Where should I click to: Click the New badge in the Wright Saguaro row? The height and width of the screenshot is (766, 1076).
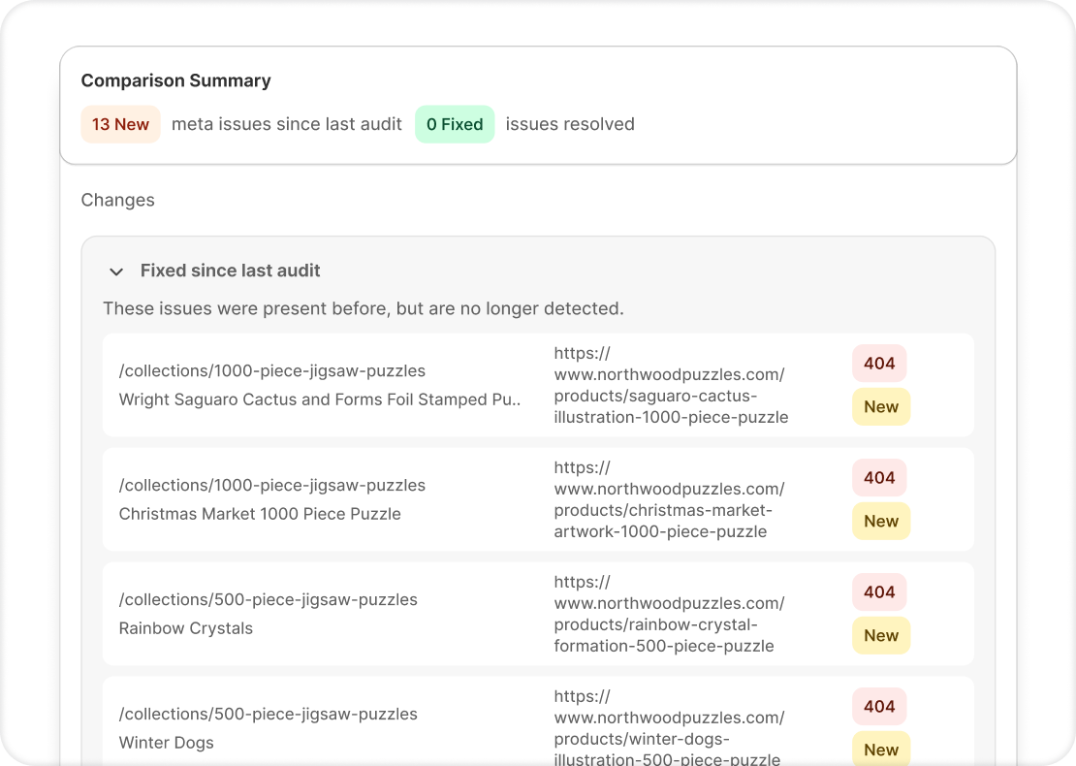[880, 407]
